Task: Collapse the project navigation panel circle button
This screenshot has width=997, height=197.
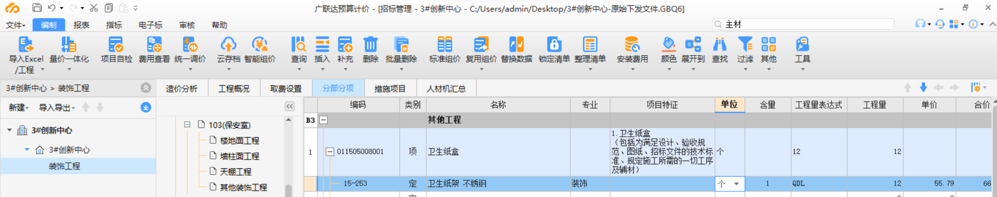Action: click(146, 88)
